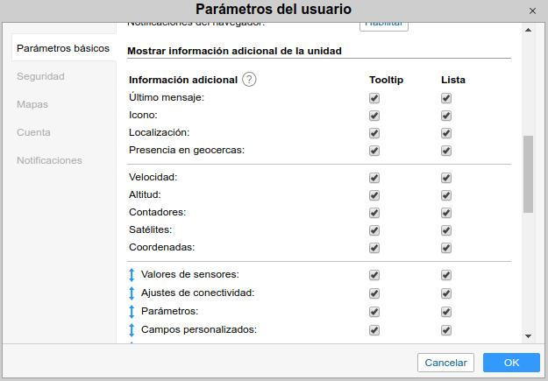
Task: Click the reorder arrow icon for Valores de sensores
Action: tap(132, 275)
